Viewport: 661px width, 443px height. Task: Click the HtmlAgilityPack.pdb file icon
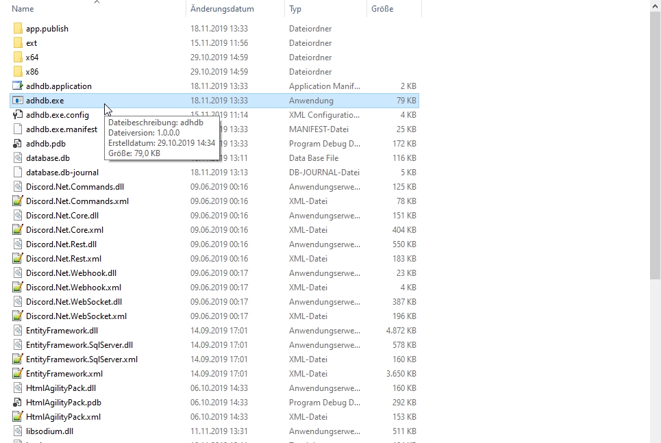tap(18, 403)
